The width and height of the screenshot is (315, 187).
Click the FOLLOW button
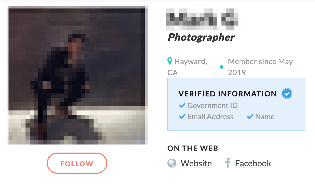pyautogui.click(x=77, y=163)
